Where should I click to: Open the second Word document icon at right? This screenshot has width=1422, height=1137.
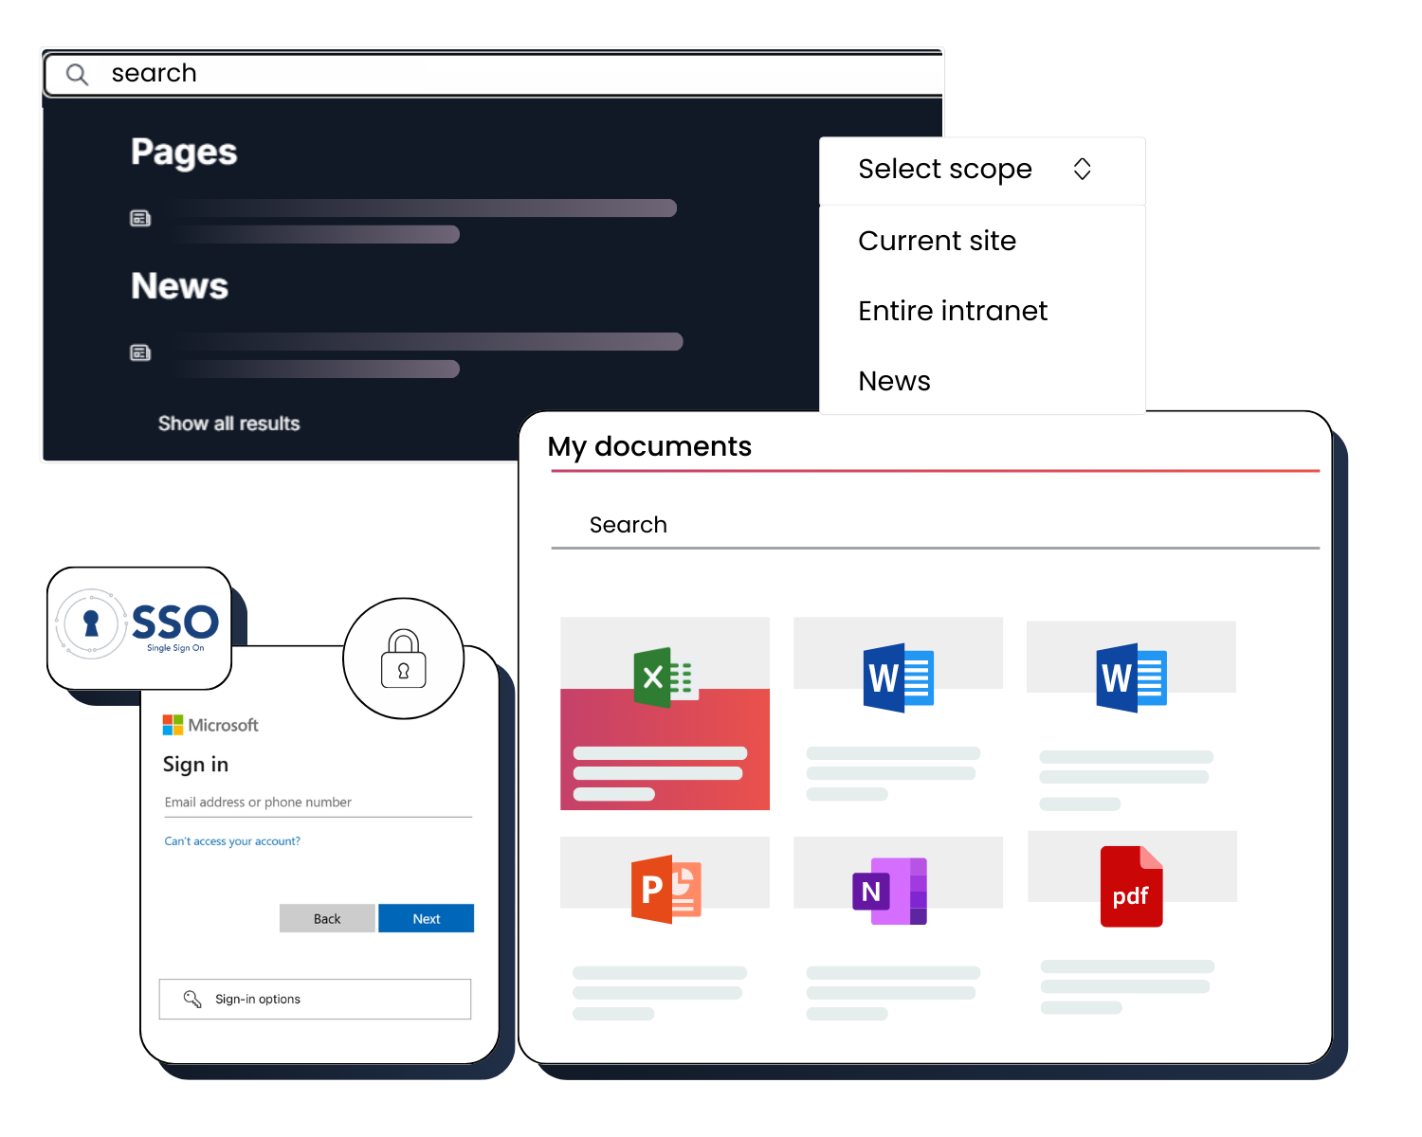pos(1131,677)
